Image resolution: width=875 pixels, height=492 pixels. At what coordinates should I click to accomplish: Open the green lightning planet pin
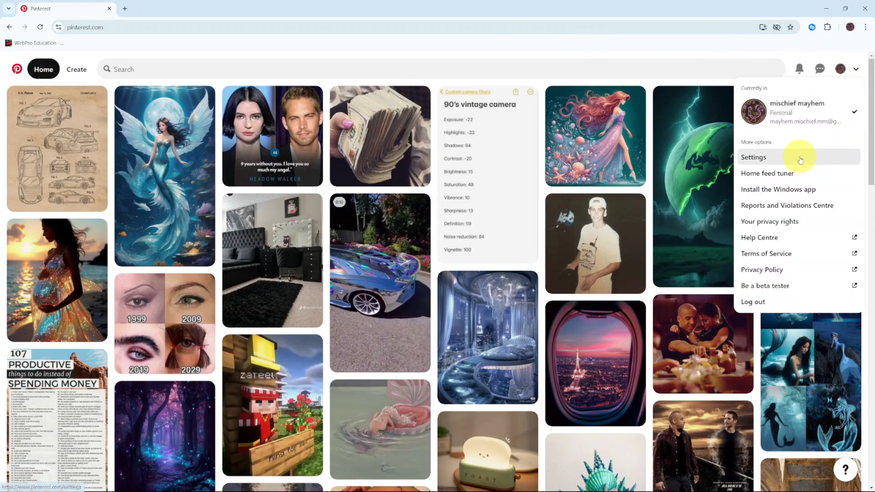[x=693, y=186]
